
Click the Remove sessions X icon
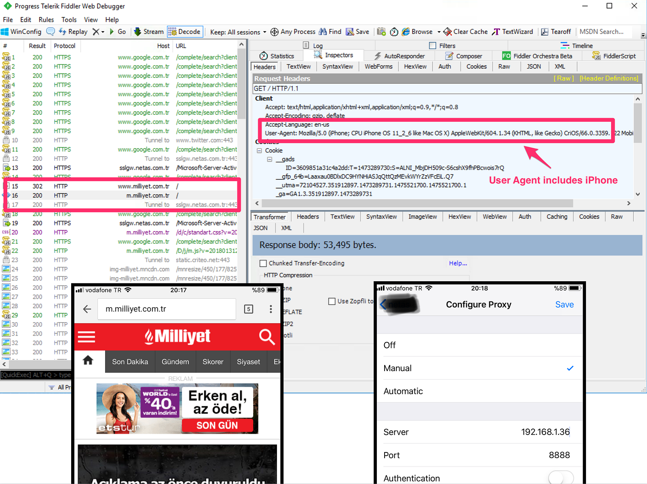click(96, 32)
